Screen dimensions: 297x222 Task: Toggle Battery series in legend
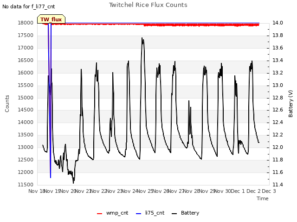coord(186,213)
